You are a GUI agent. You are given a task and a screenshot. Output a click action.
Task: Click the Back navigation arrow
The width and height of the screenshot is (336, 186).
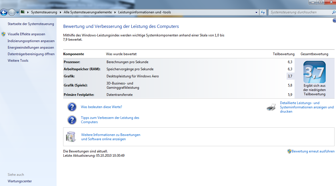click(4, 13)
